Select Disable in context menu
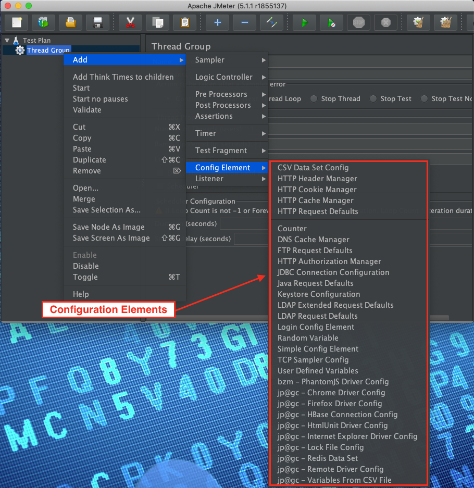 pyautogui.click(x=125, y=266)
